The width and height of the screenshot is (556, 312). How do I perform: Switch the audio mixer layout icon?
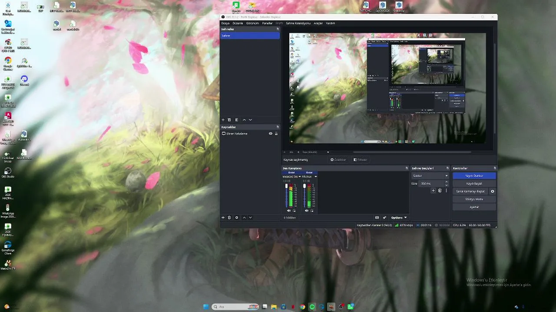377,218
